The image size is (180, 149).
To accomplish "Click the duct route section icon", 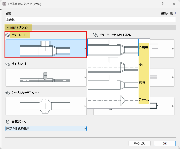I will pyautogui.click(x=8, y=35).
